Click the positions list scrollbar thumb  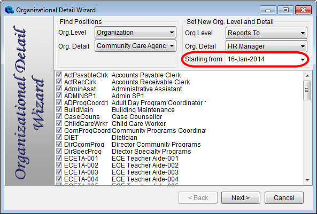[x=307, y=90]
